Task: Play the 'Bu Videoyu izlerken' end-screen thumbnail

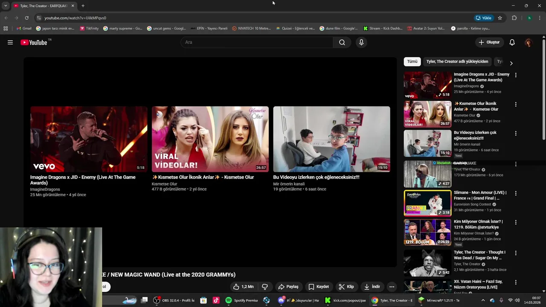Action: [x=331, y=139]
